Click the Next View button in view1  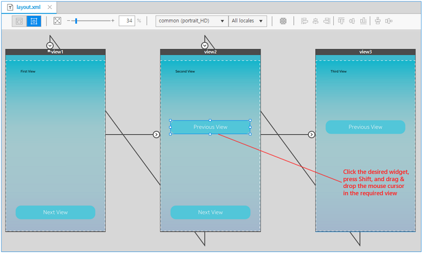55,212
